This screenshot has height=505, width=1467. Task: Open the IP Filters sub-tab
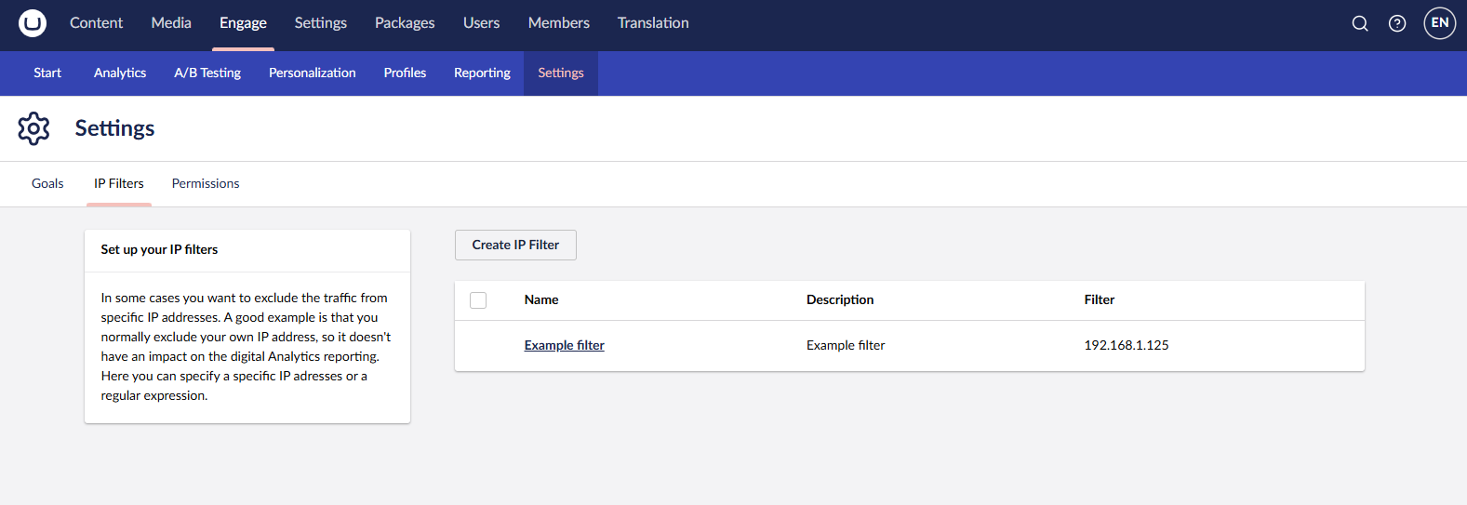[119, 184]
